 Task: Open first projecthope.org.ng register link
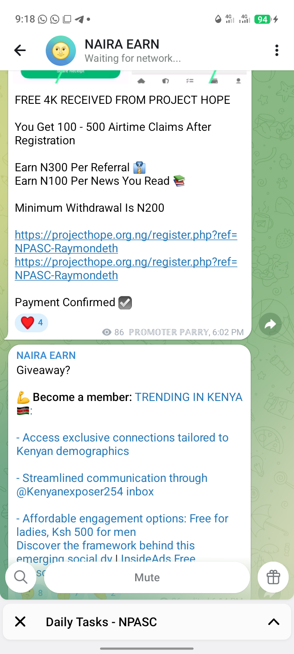126,242
